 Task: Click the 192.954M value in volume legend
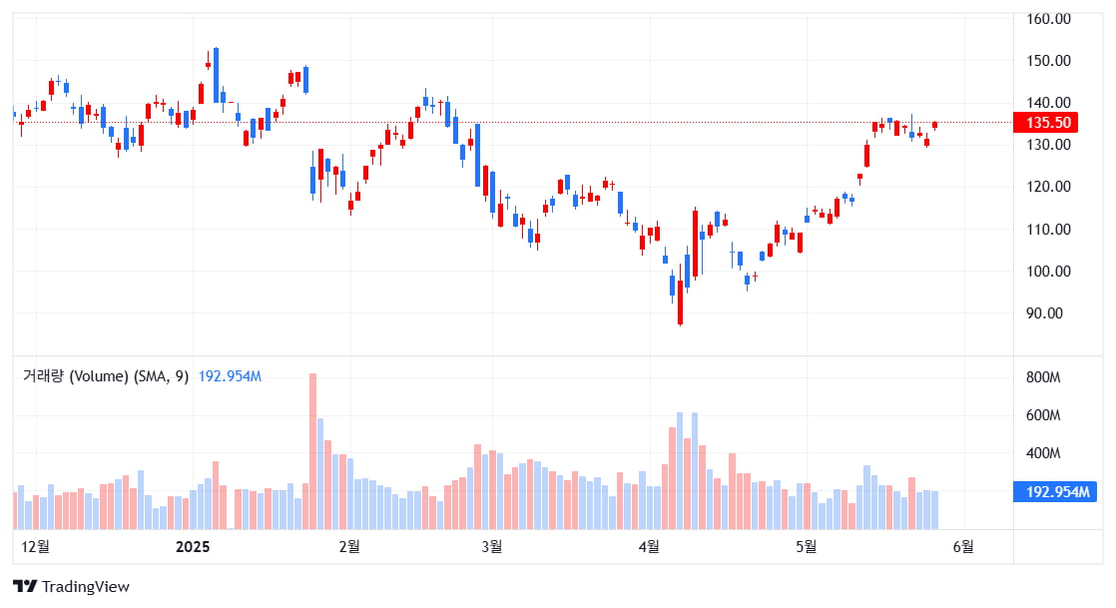[x=230, y=376]
